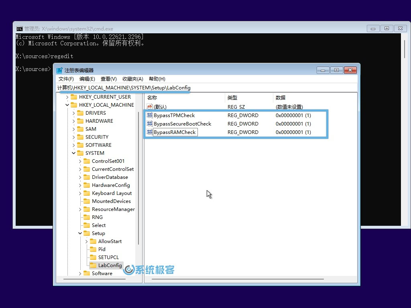
Task: Click the Registry Editor title bar icon
Action: click(x=59, y=69)
